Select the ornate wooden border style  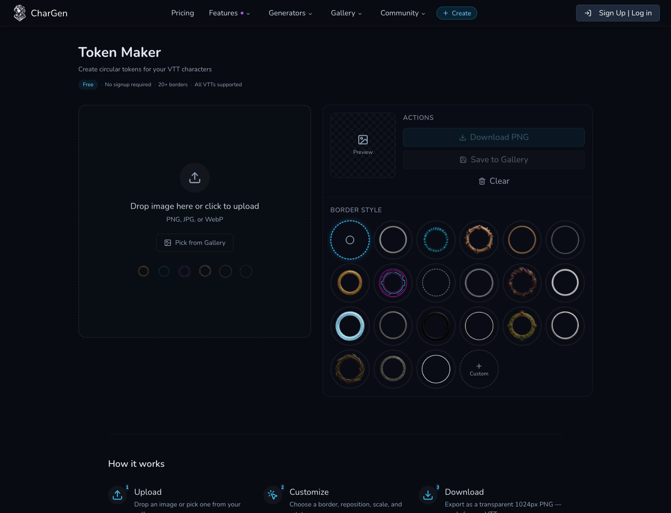click(479, 240)
